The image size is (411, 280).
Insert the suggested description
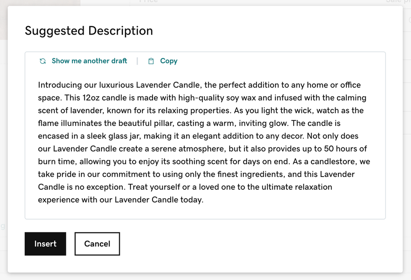[45, 244]
